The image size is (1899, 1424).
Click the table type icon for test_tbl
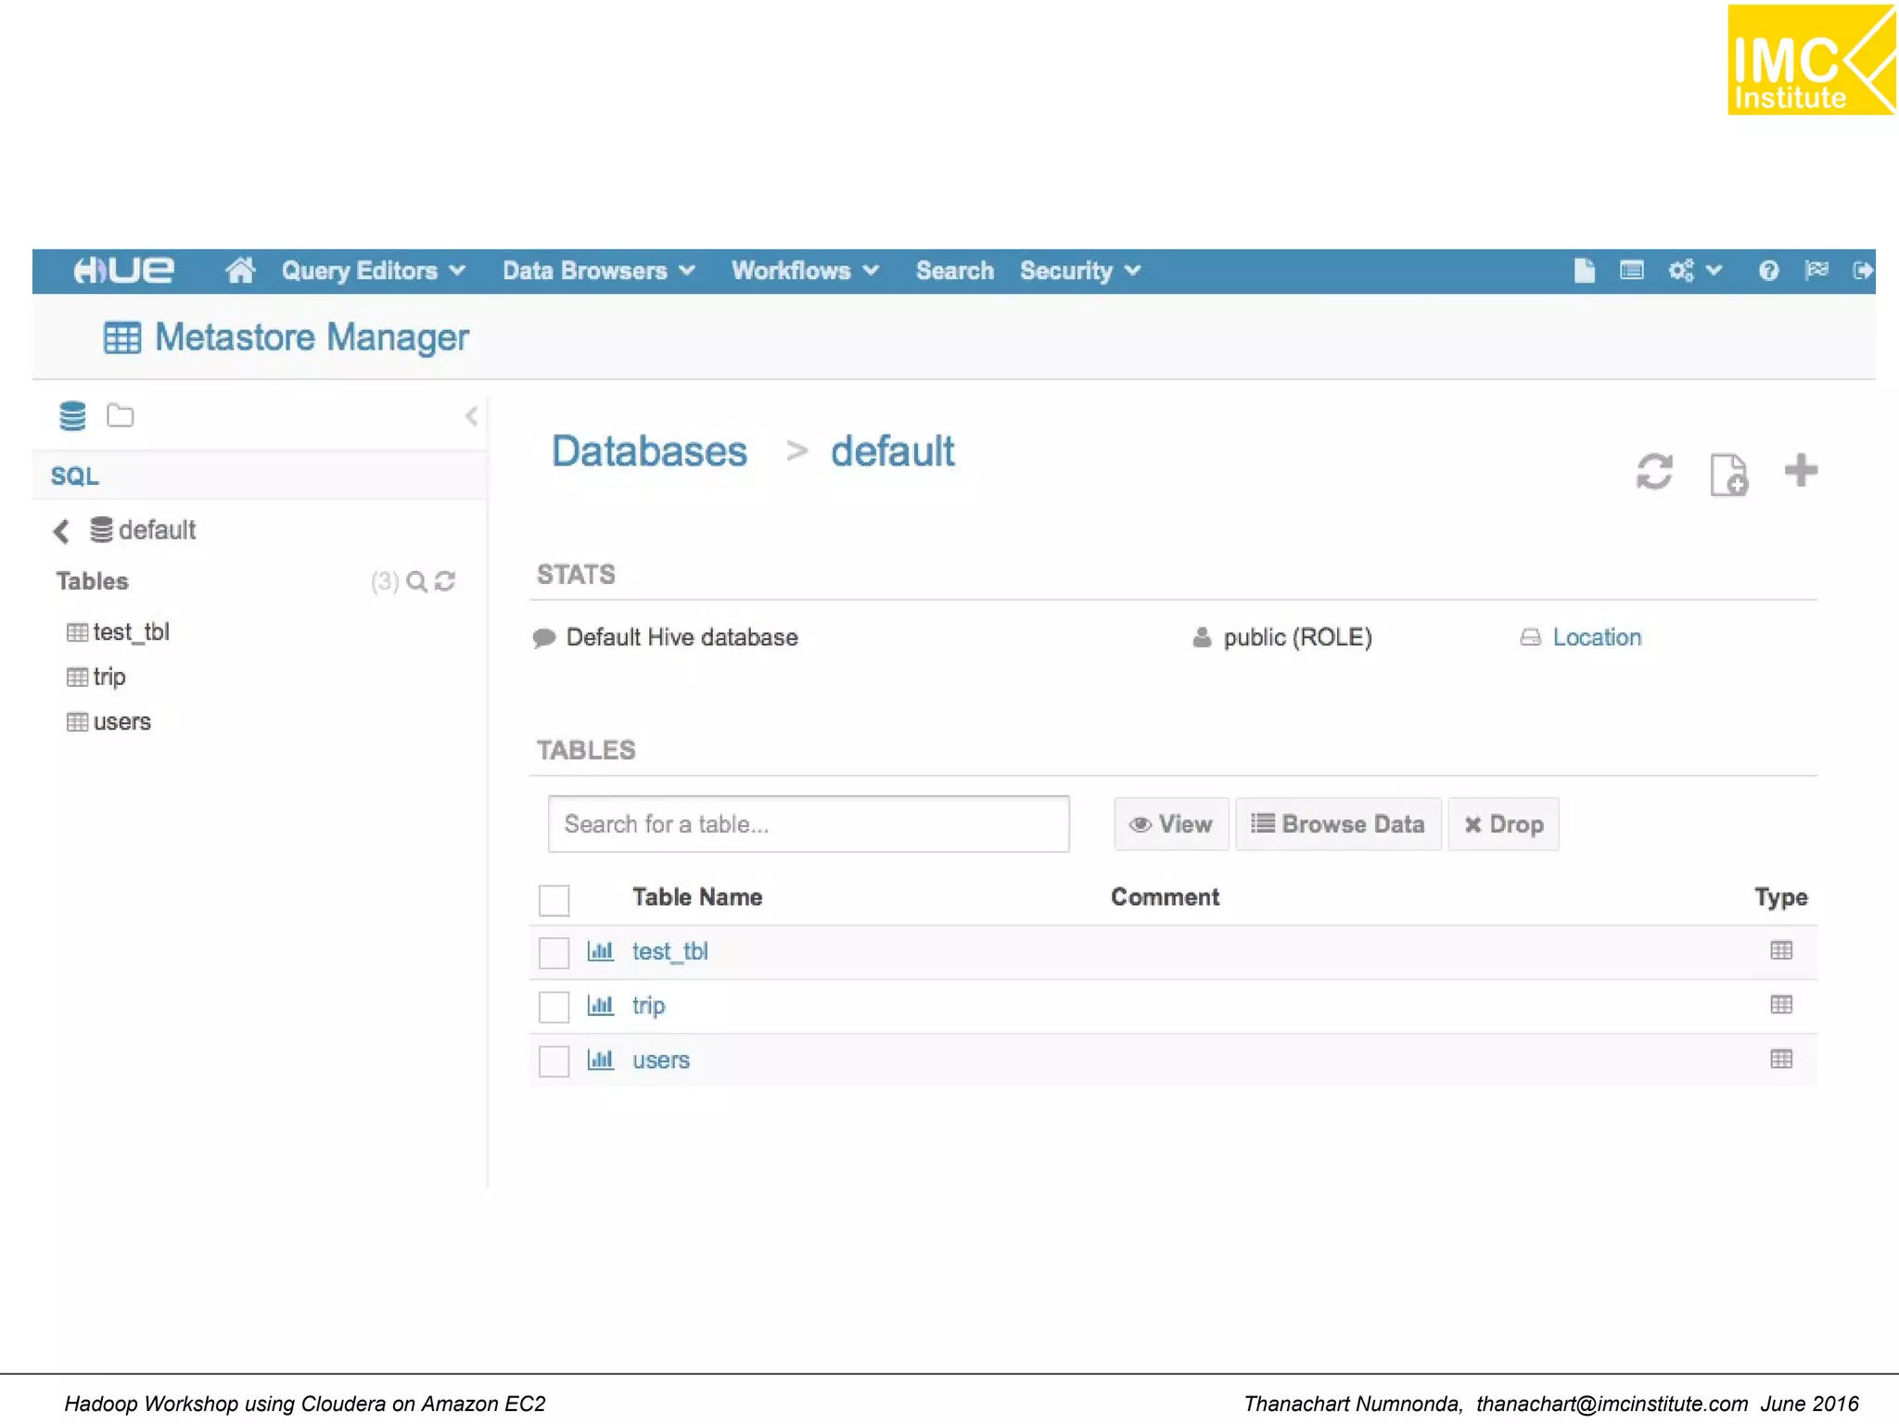coord(1780,951)
